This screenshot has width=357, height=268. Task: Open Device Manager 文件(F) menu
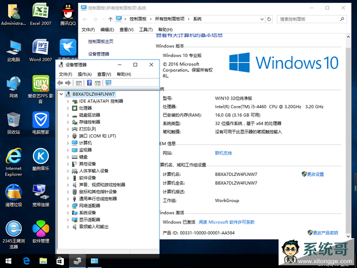[65, 74]
